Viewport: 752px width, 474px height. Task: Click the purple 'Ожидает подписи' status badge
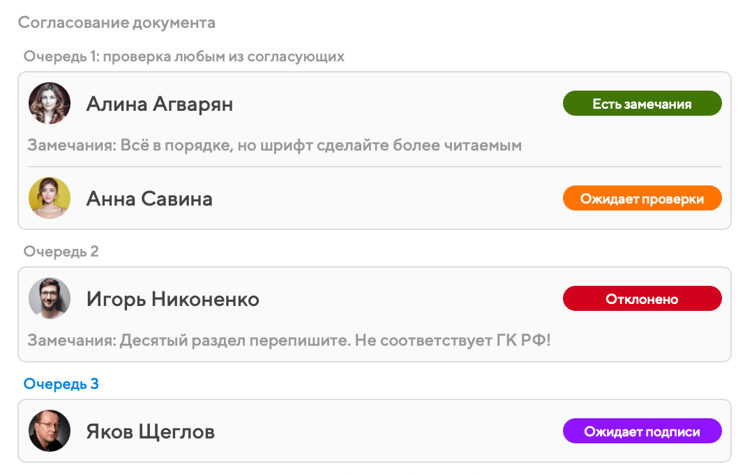(x=642, y=431)
